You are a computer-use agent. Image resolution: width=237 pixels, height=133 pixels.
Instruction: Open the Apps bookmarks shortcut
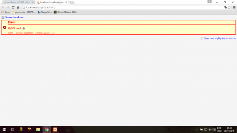5,12
